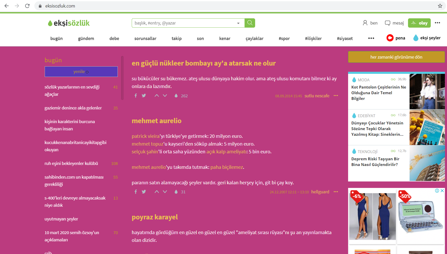The width and height of the screenshot is (447, 254).
Task: Open author sutlu nescafe's profile
Action: point(317,96)
